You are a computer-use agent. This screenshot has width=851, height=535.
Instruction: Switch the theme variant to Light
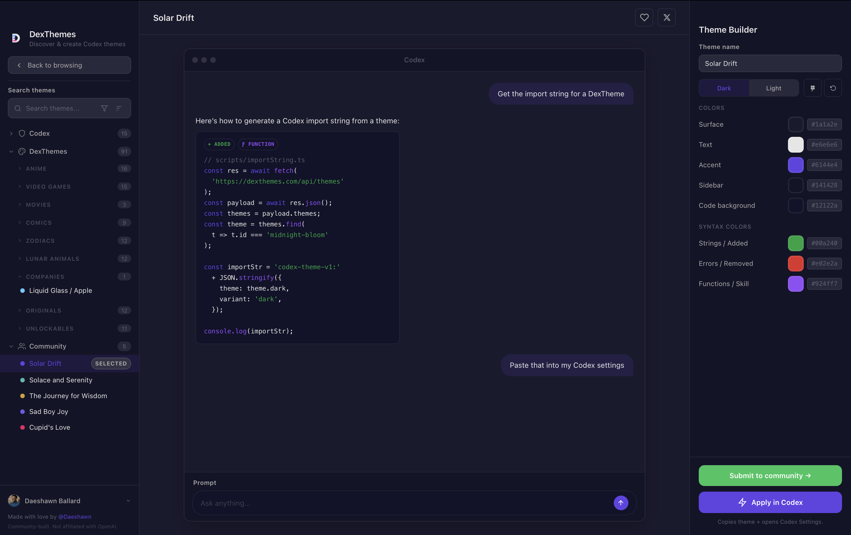pos(774,88)
